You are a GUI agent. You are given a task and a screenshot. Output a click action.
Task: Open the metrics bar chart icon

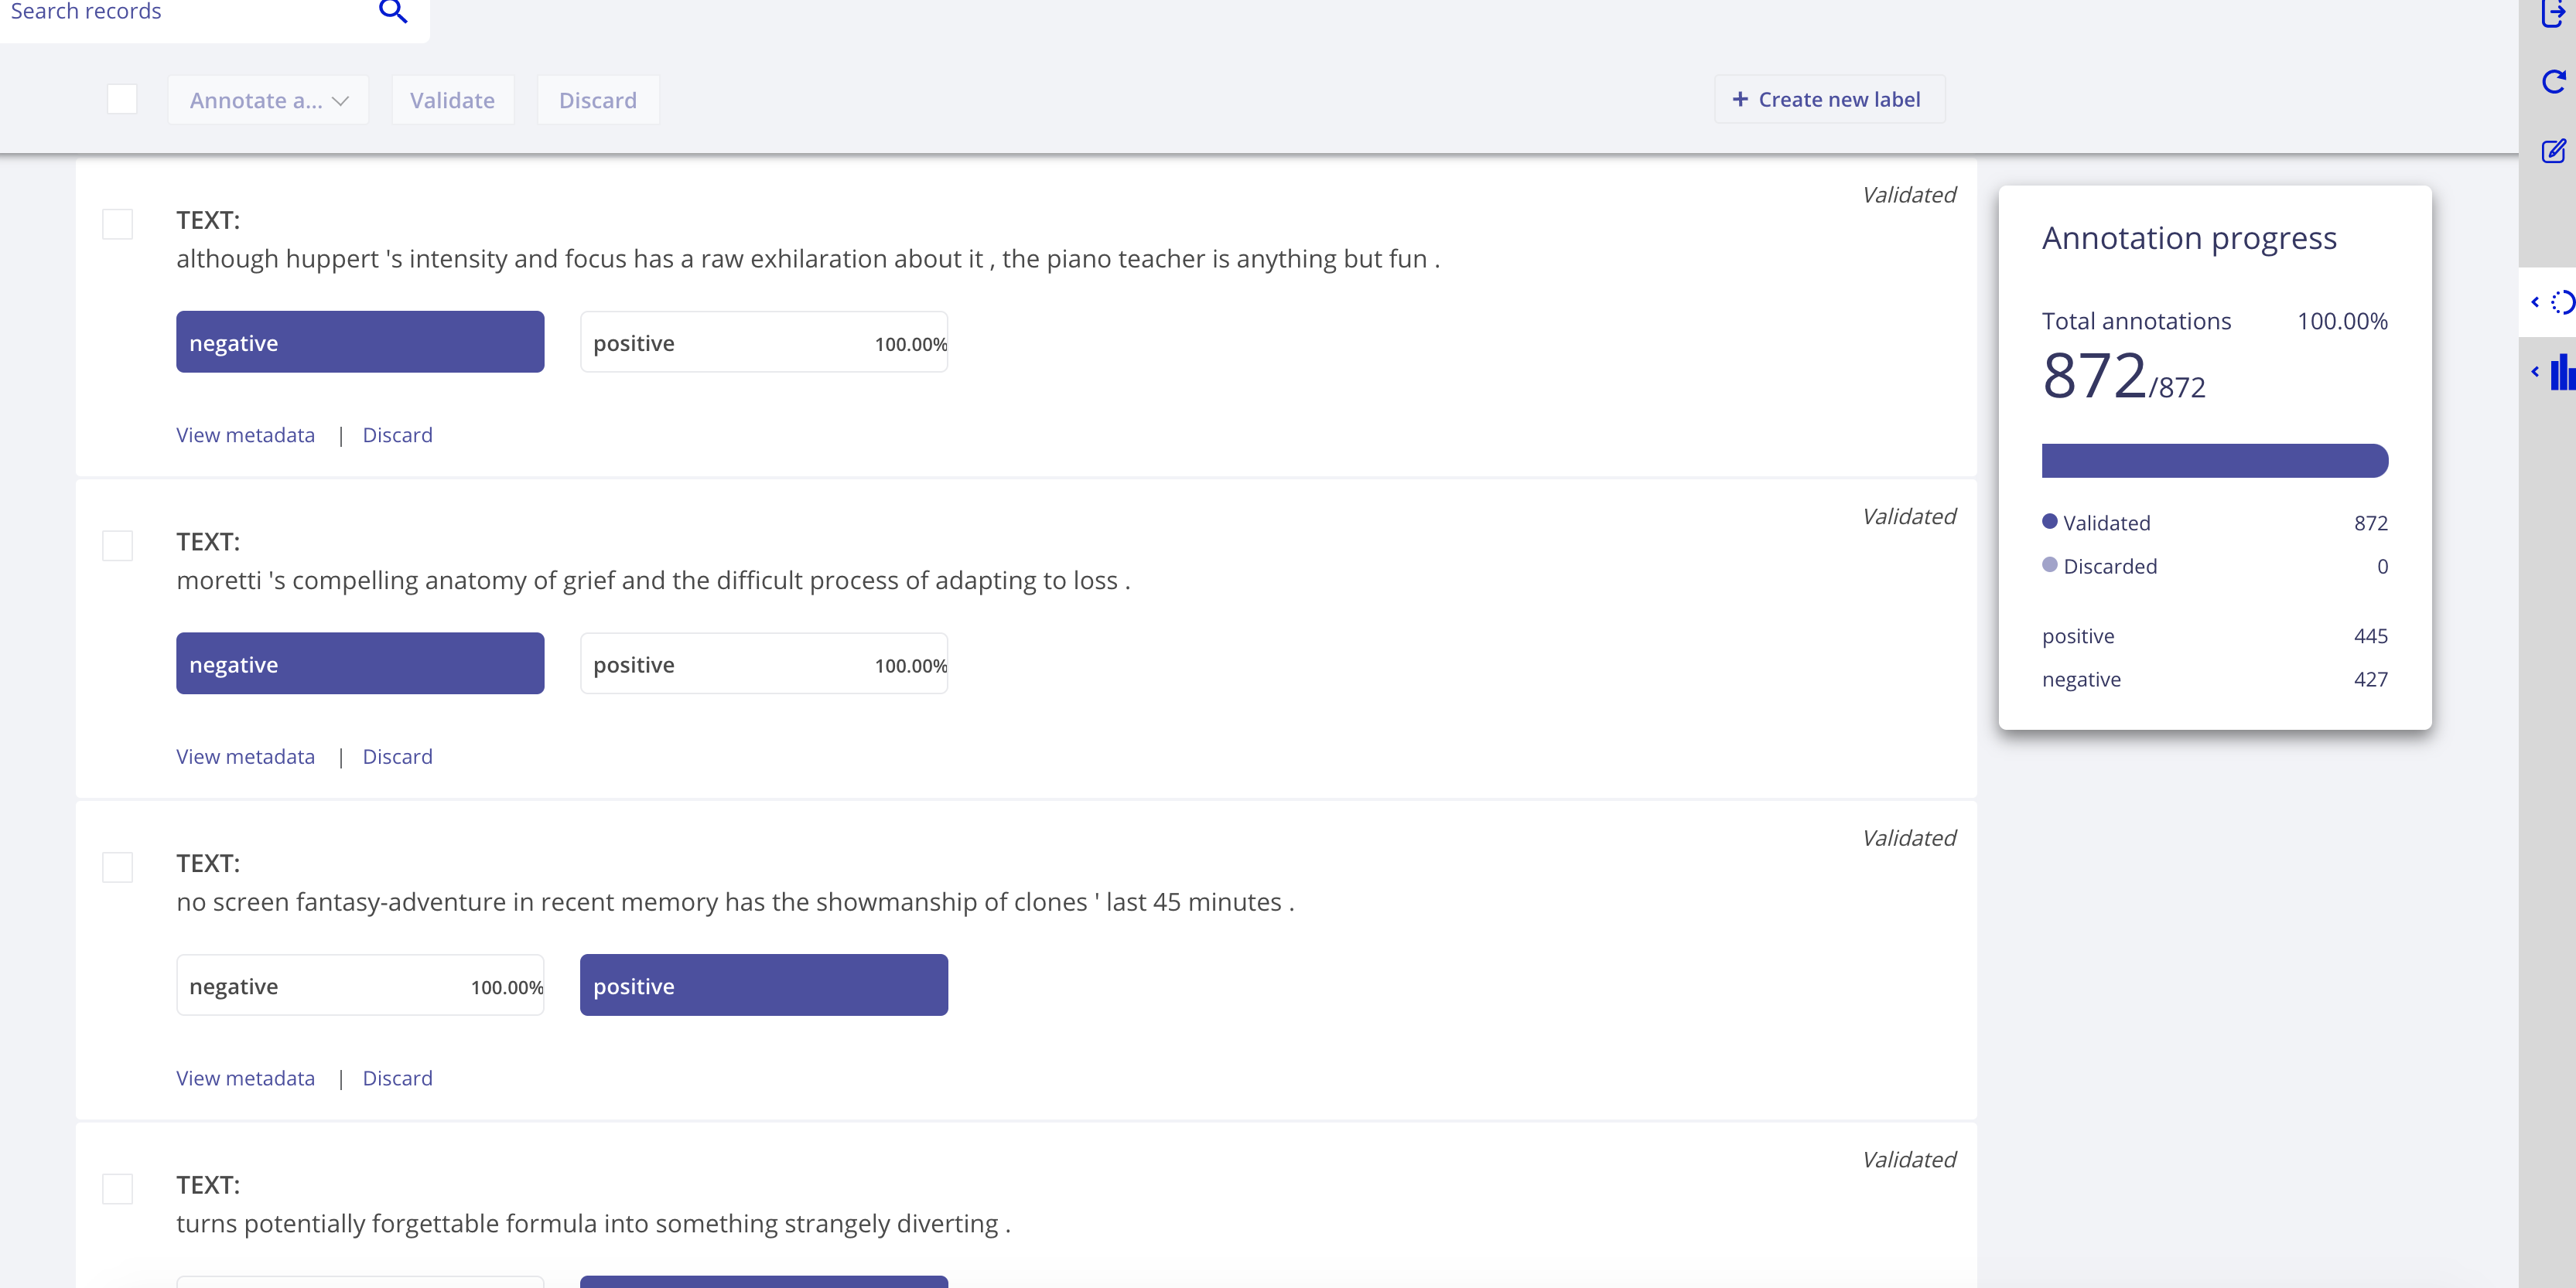[x=2563, y=373]
